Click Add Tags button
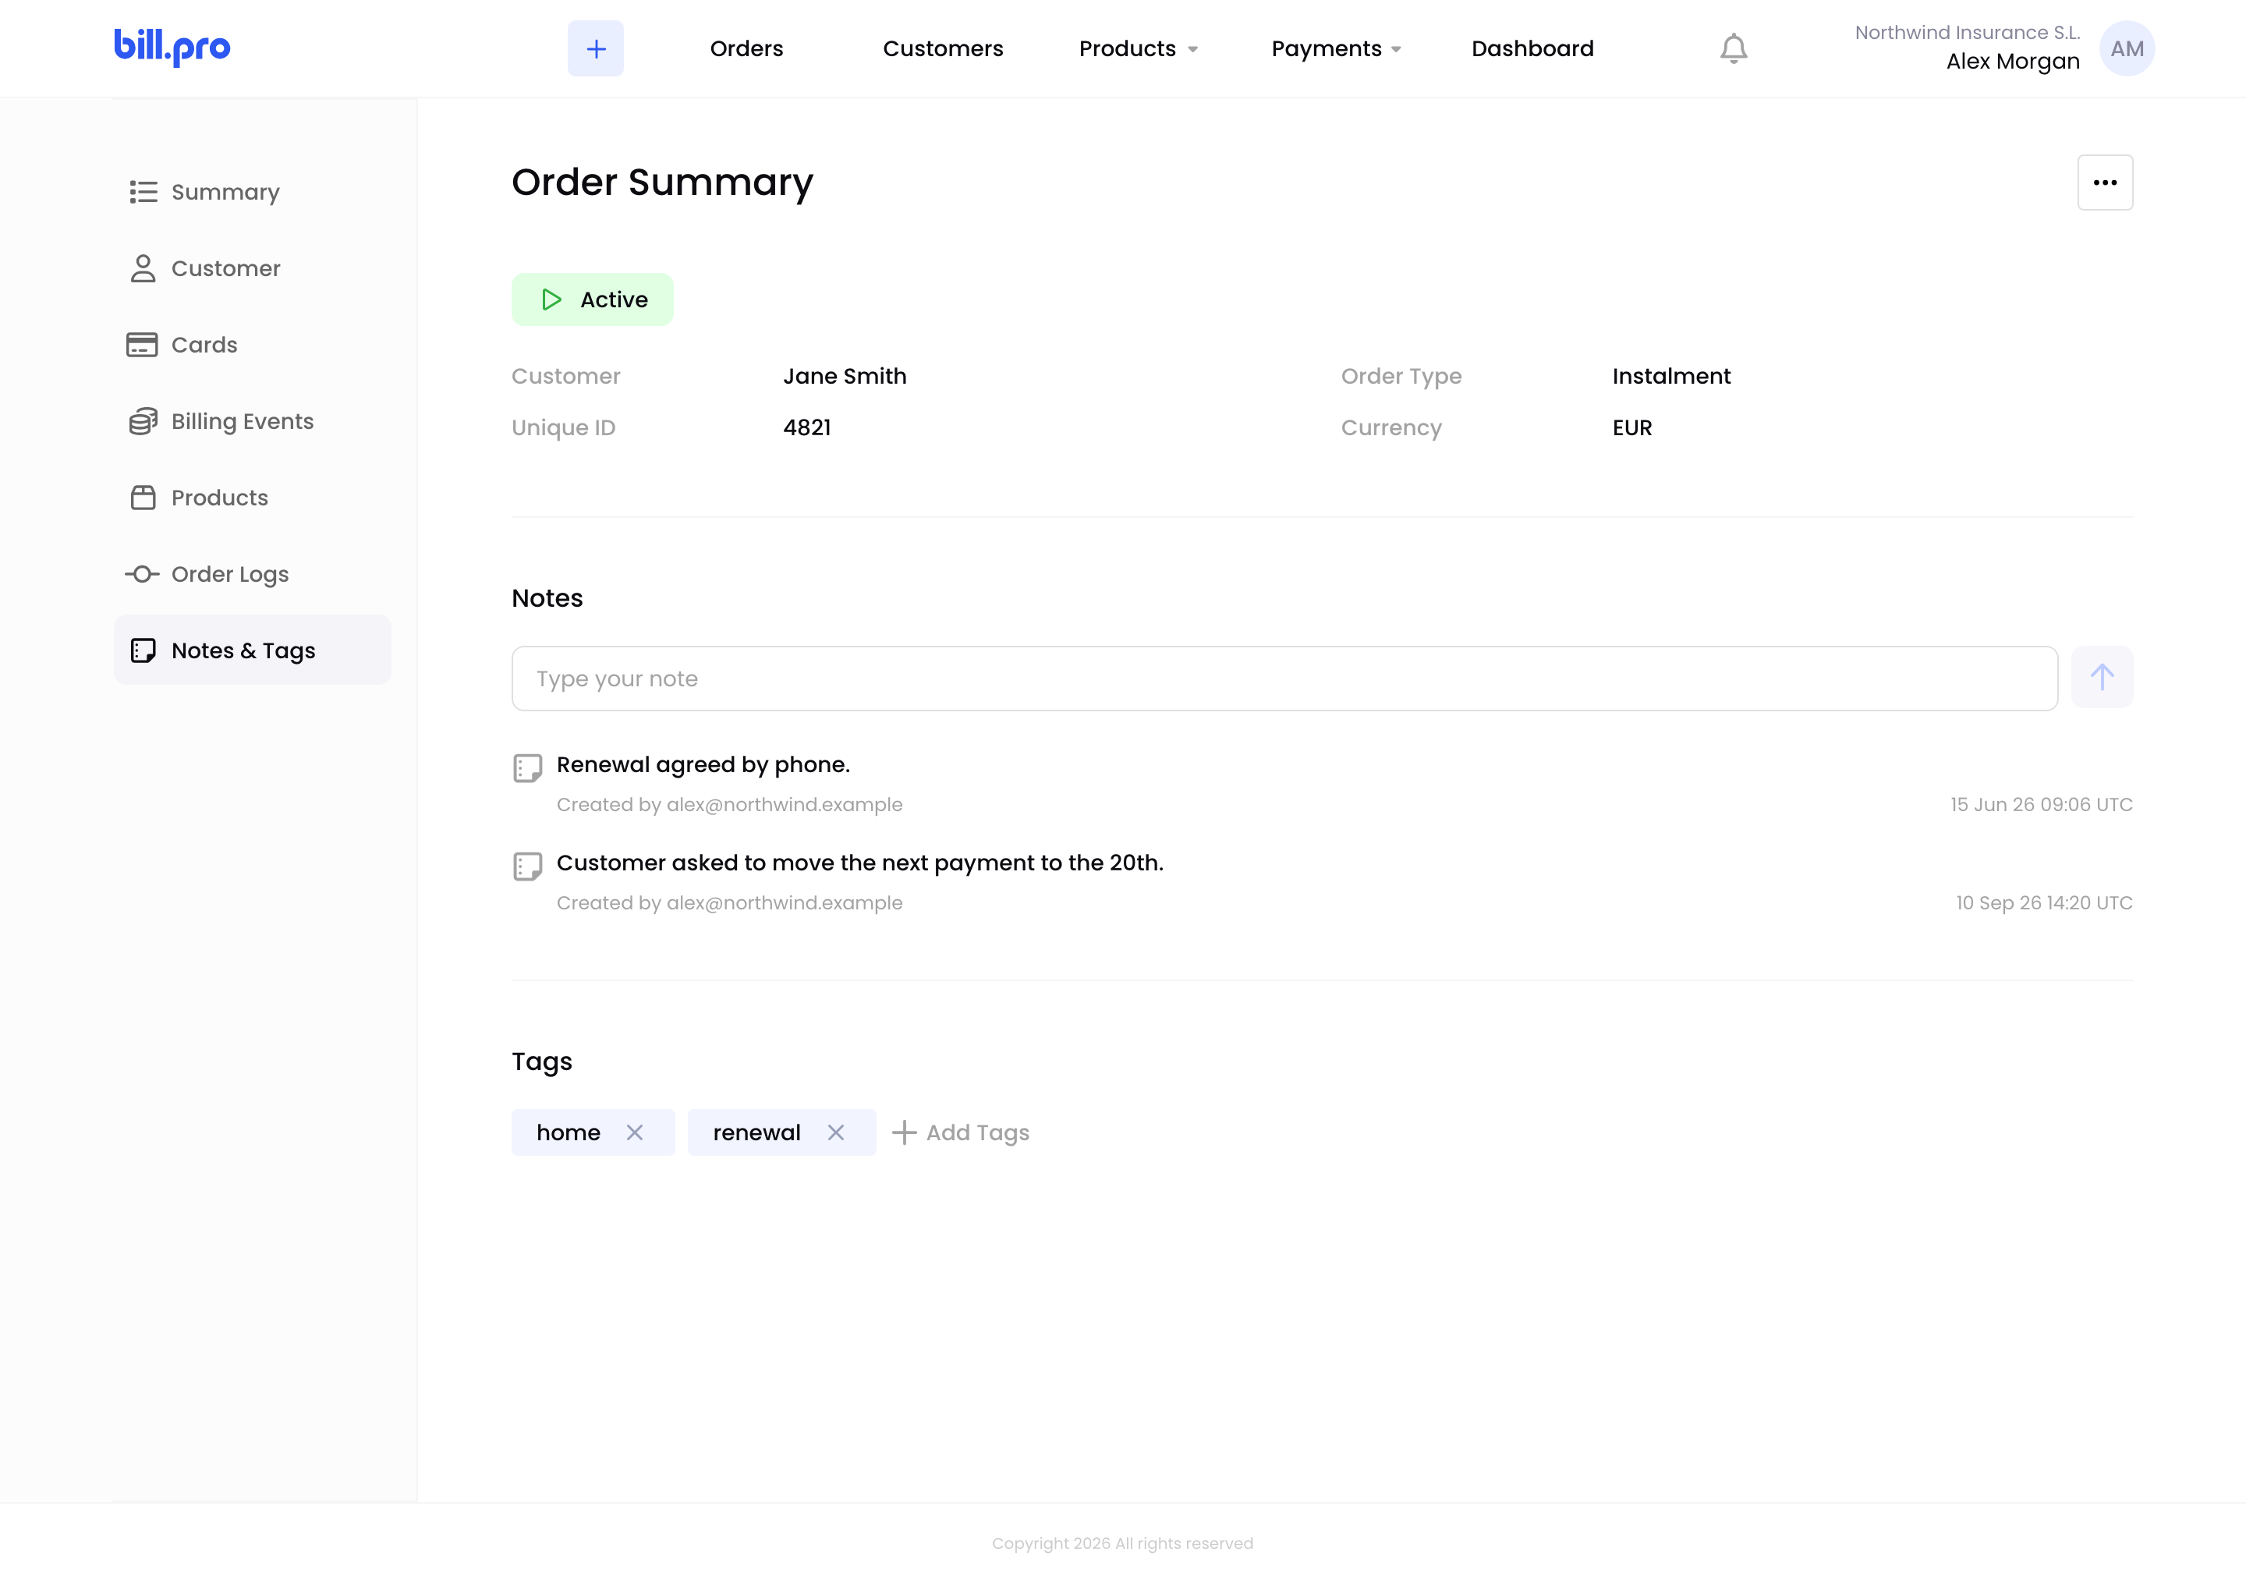Image resolution: width=2246 pixels, height=1577 pixels. [961, 1132]
